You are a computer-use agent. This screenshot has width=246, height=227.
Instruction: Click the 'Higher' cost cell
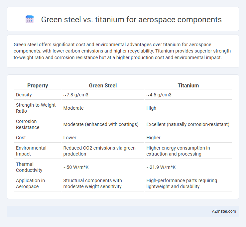[153, 138]
